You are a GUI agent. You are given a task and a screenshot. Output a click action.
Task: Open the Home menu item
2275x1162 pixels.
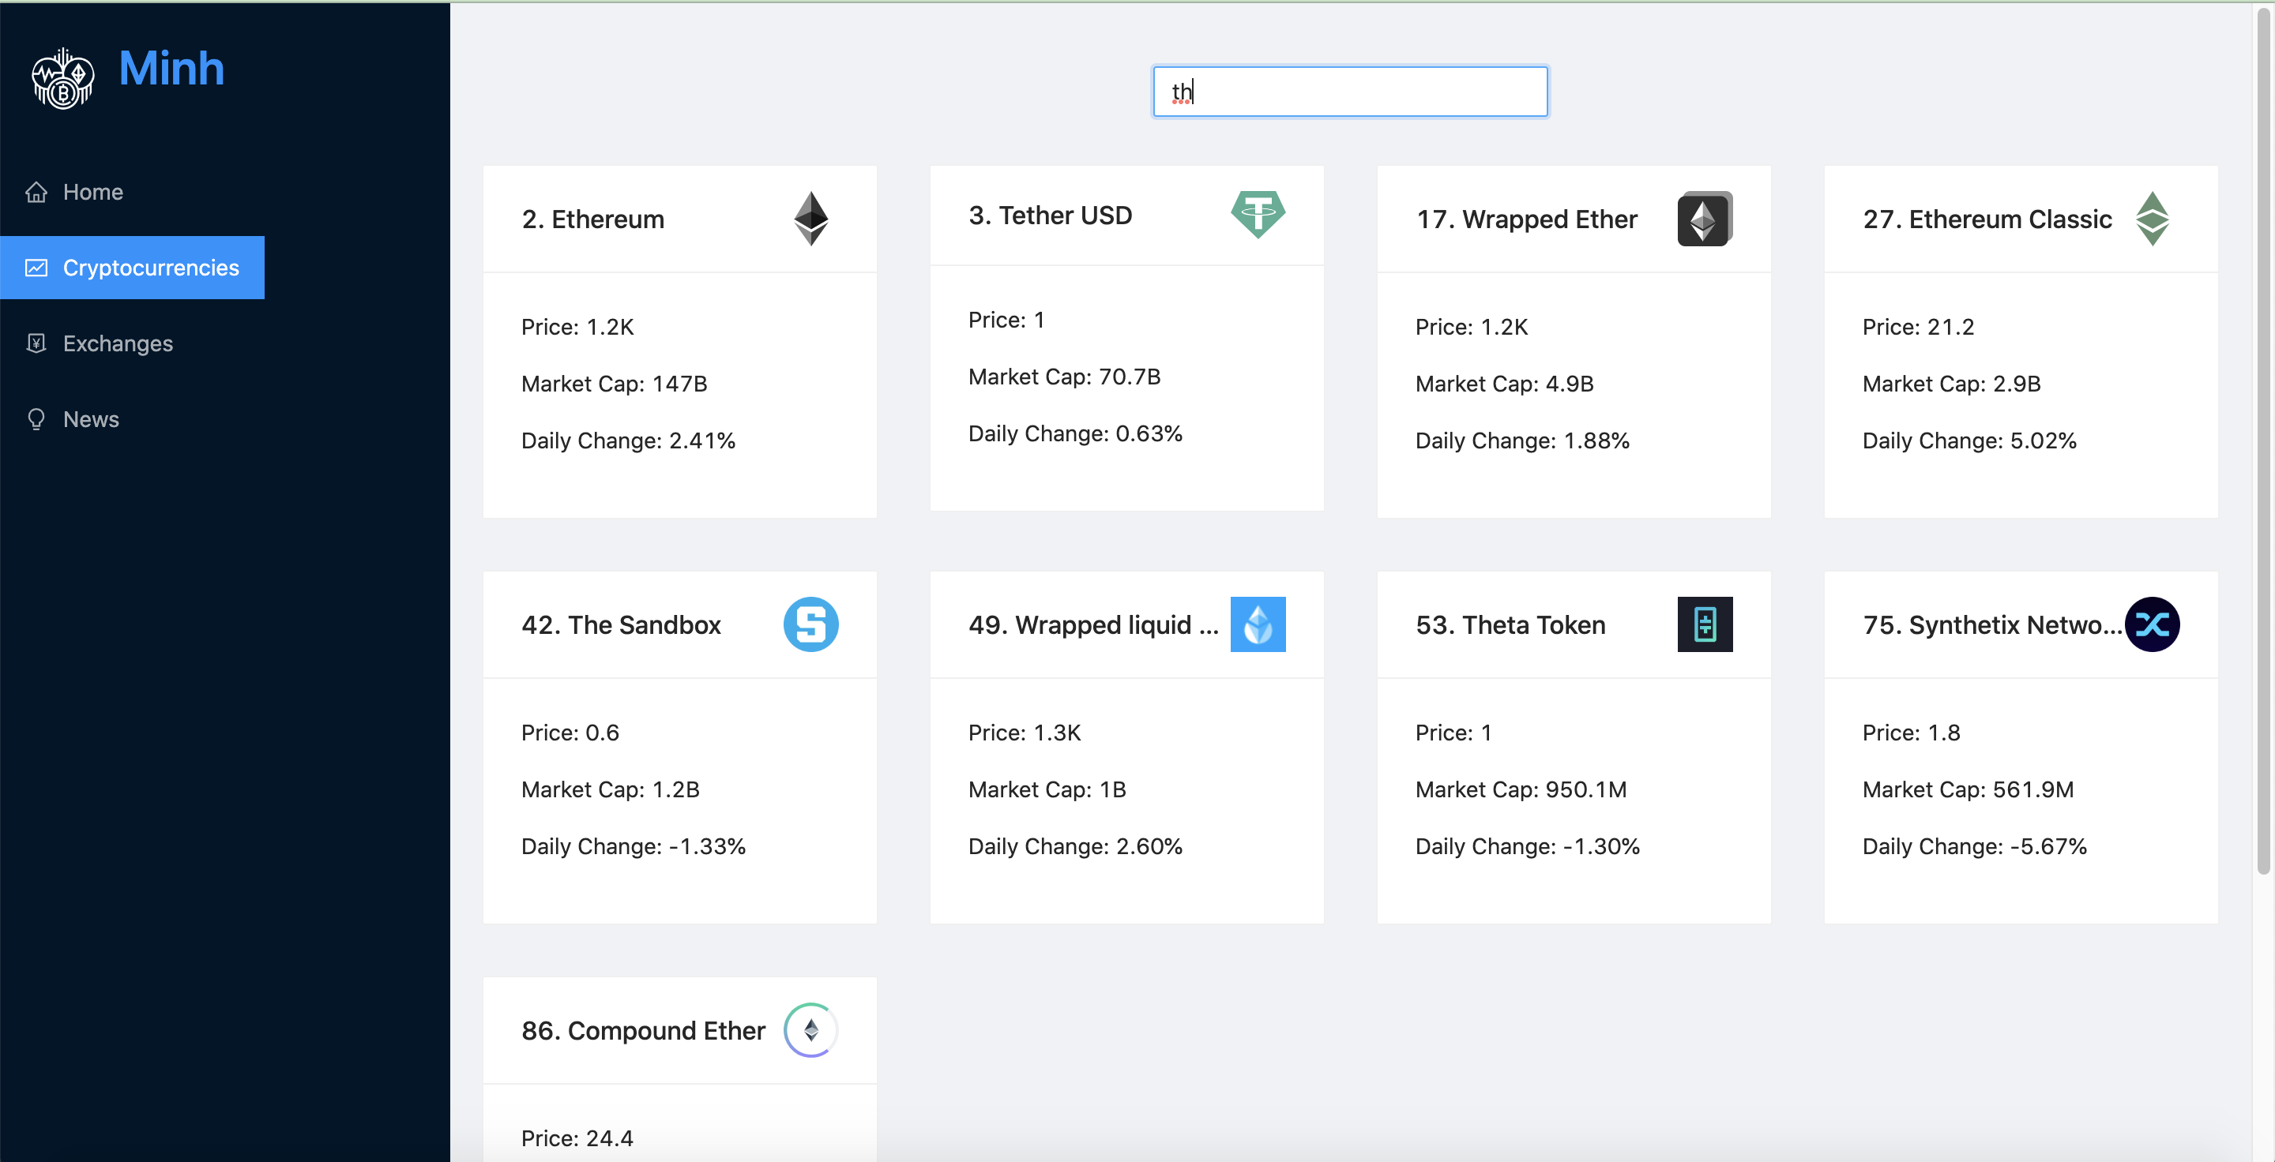tap(92, 192)
